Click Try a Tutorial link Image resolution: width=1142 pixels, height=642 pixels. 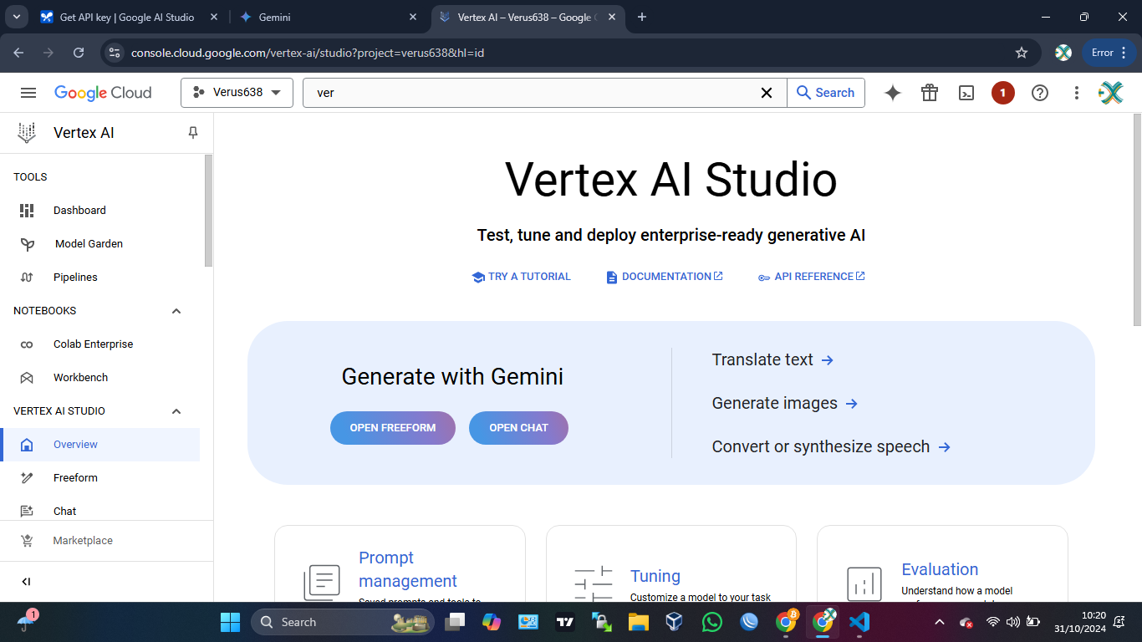pos(521,277)
